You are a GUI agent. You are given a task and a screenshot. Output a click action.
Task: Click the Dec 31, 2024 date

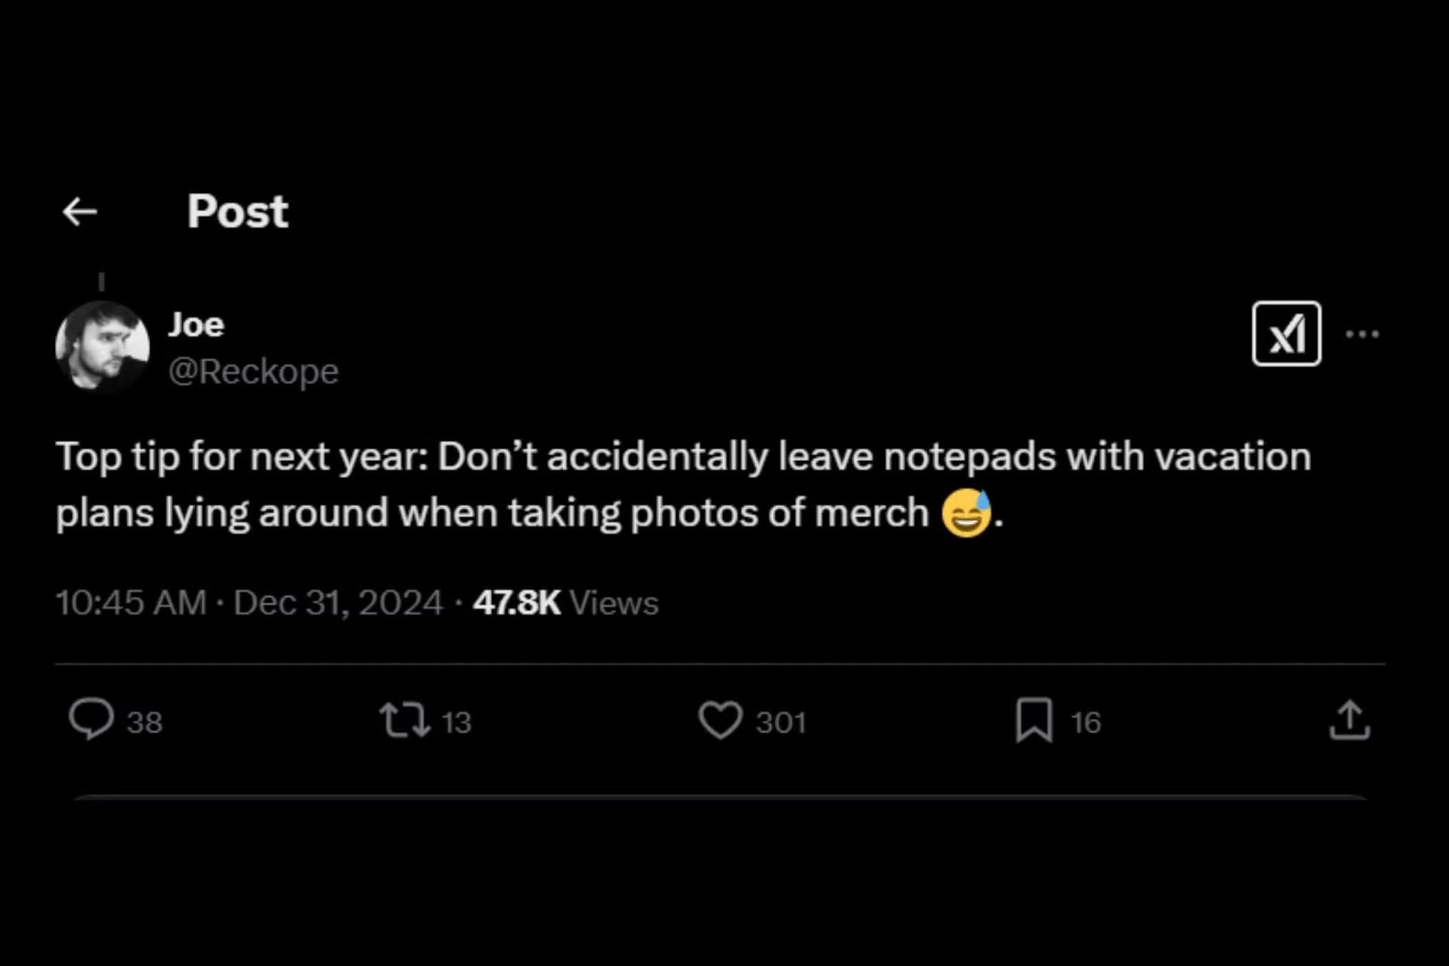click(x=338, y=603)
